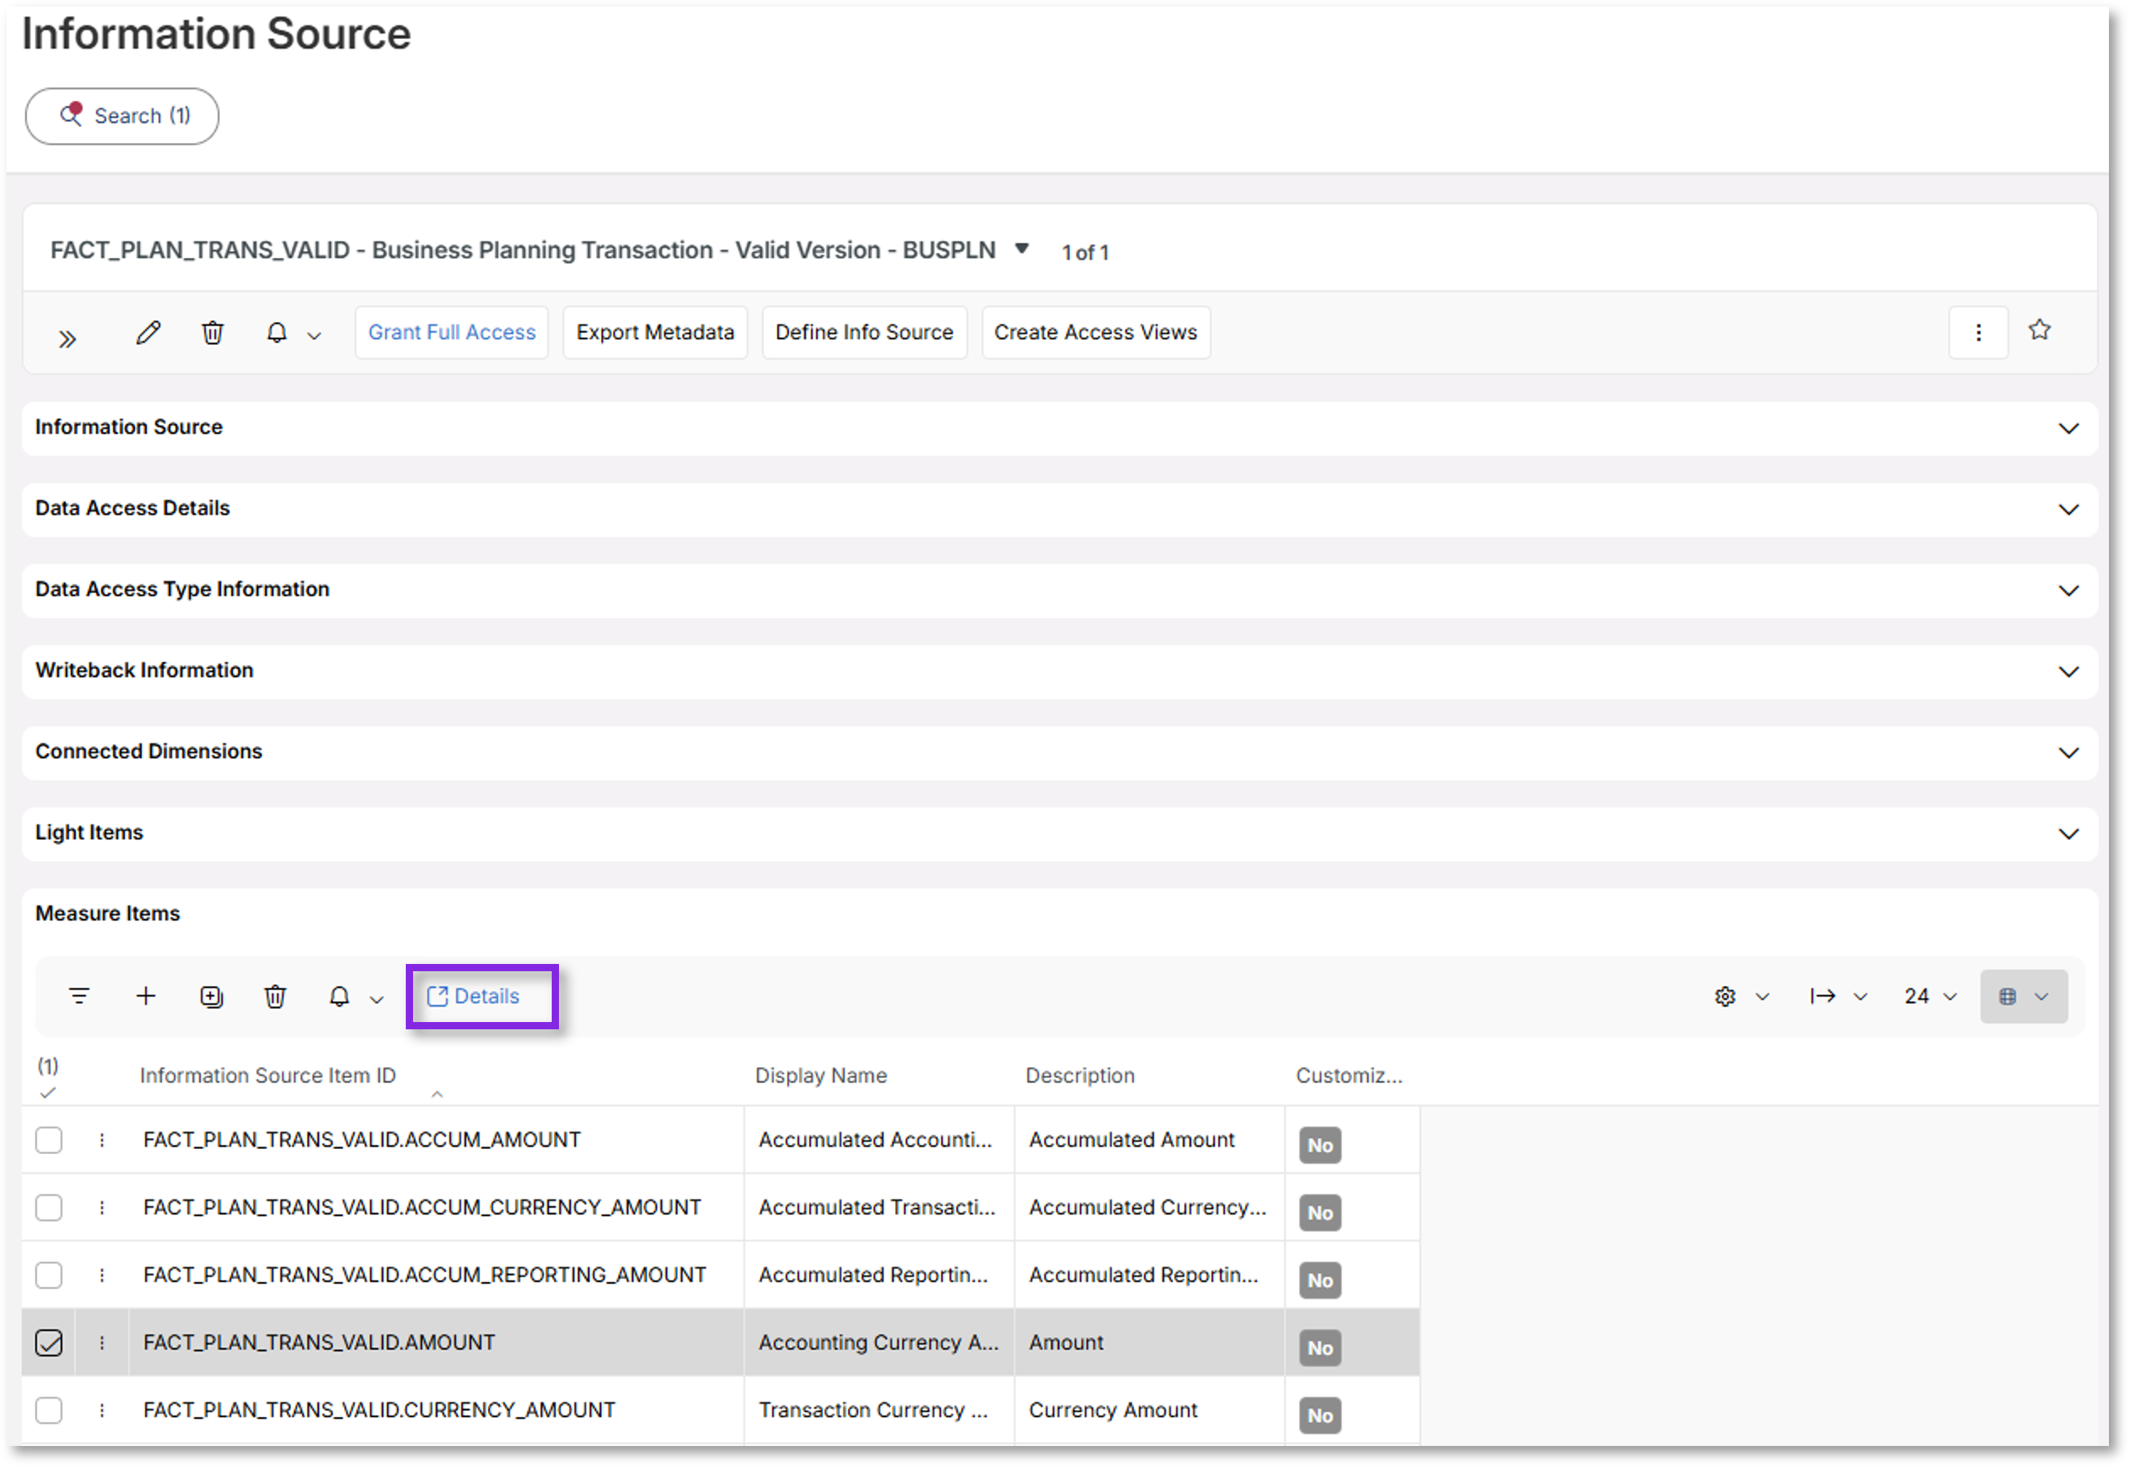Screen dimensions: 2130x1467
Task: Open the Details link for selected measure item
Action: point(473,995)
